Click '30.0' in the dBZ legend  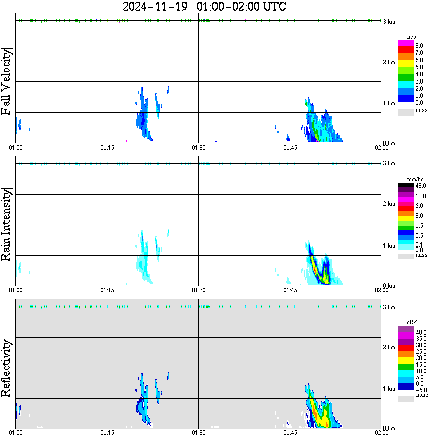point(421,345)
